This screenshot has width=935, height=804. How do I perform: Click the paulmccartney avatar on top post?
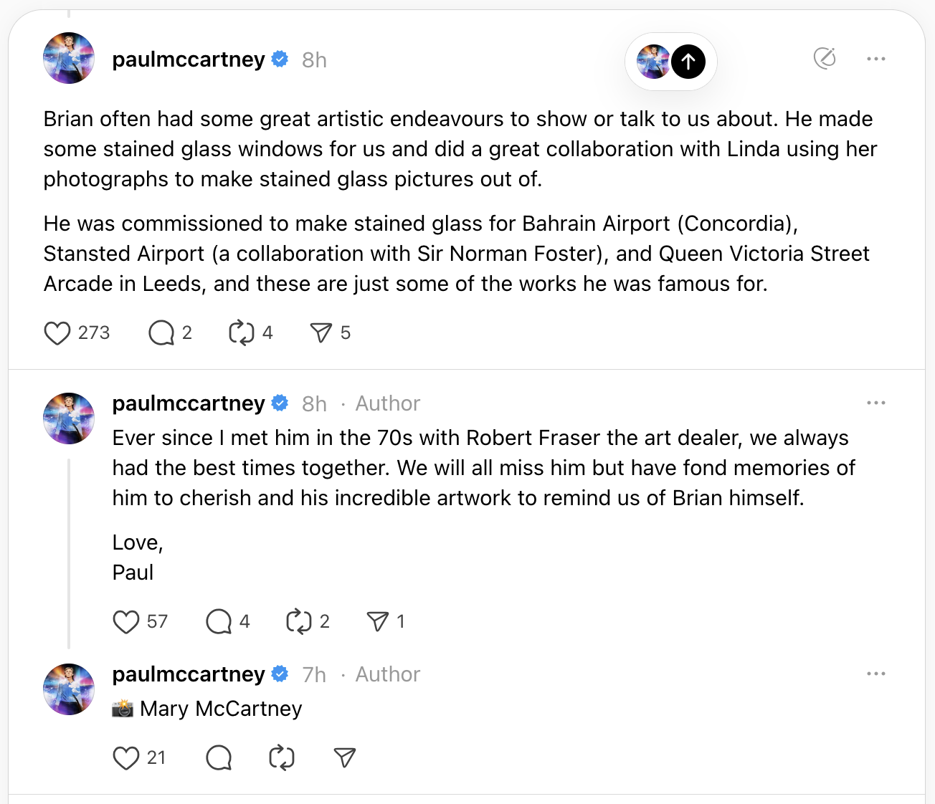point(69,59)
